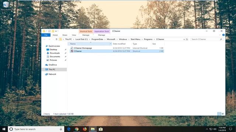Click the Back navigation arrow

point(45,39)
